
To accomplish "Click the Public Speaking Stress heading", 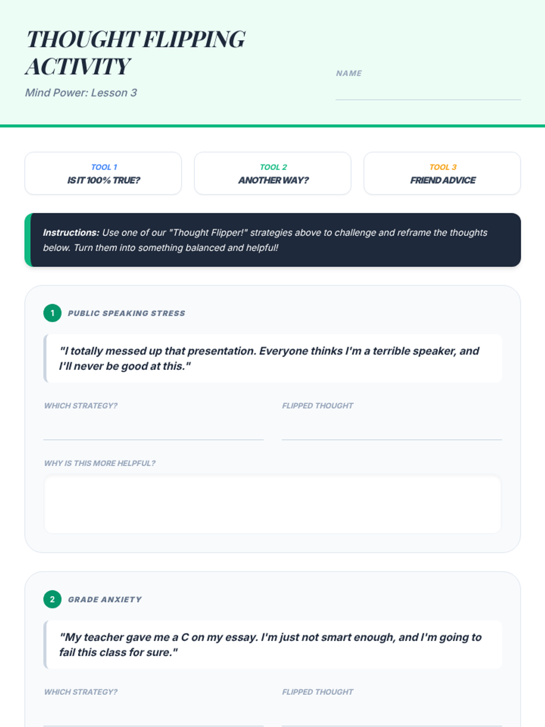I will point(127,313).
